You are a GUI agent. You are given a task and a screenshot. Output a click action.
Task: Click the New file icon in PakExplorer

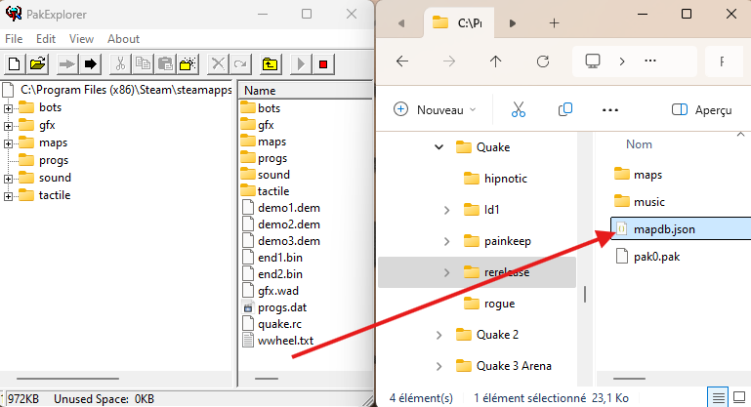tap(15, 64)
